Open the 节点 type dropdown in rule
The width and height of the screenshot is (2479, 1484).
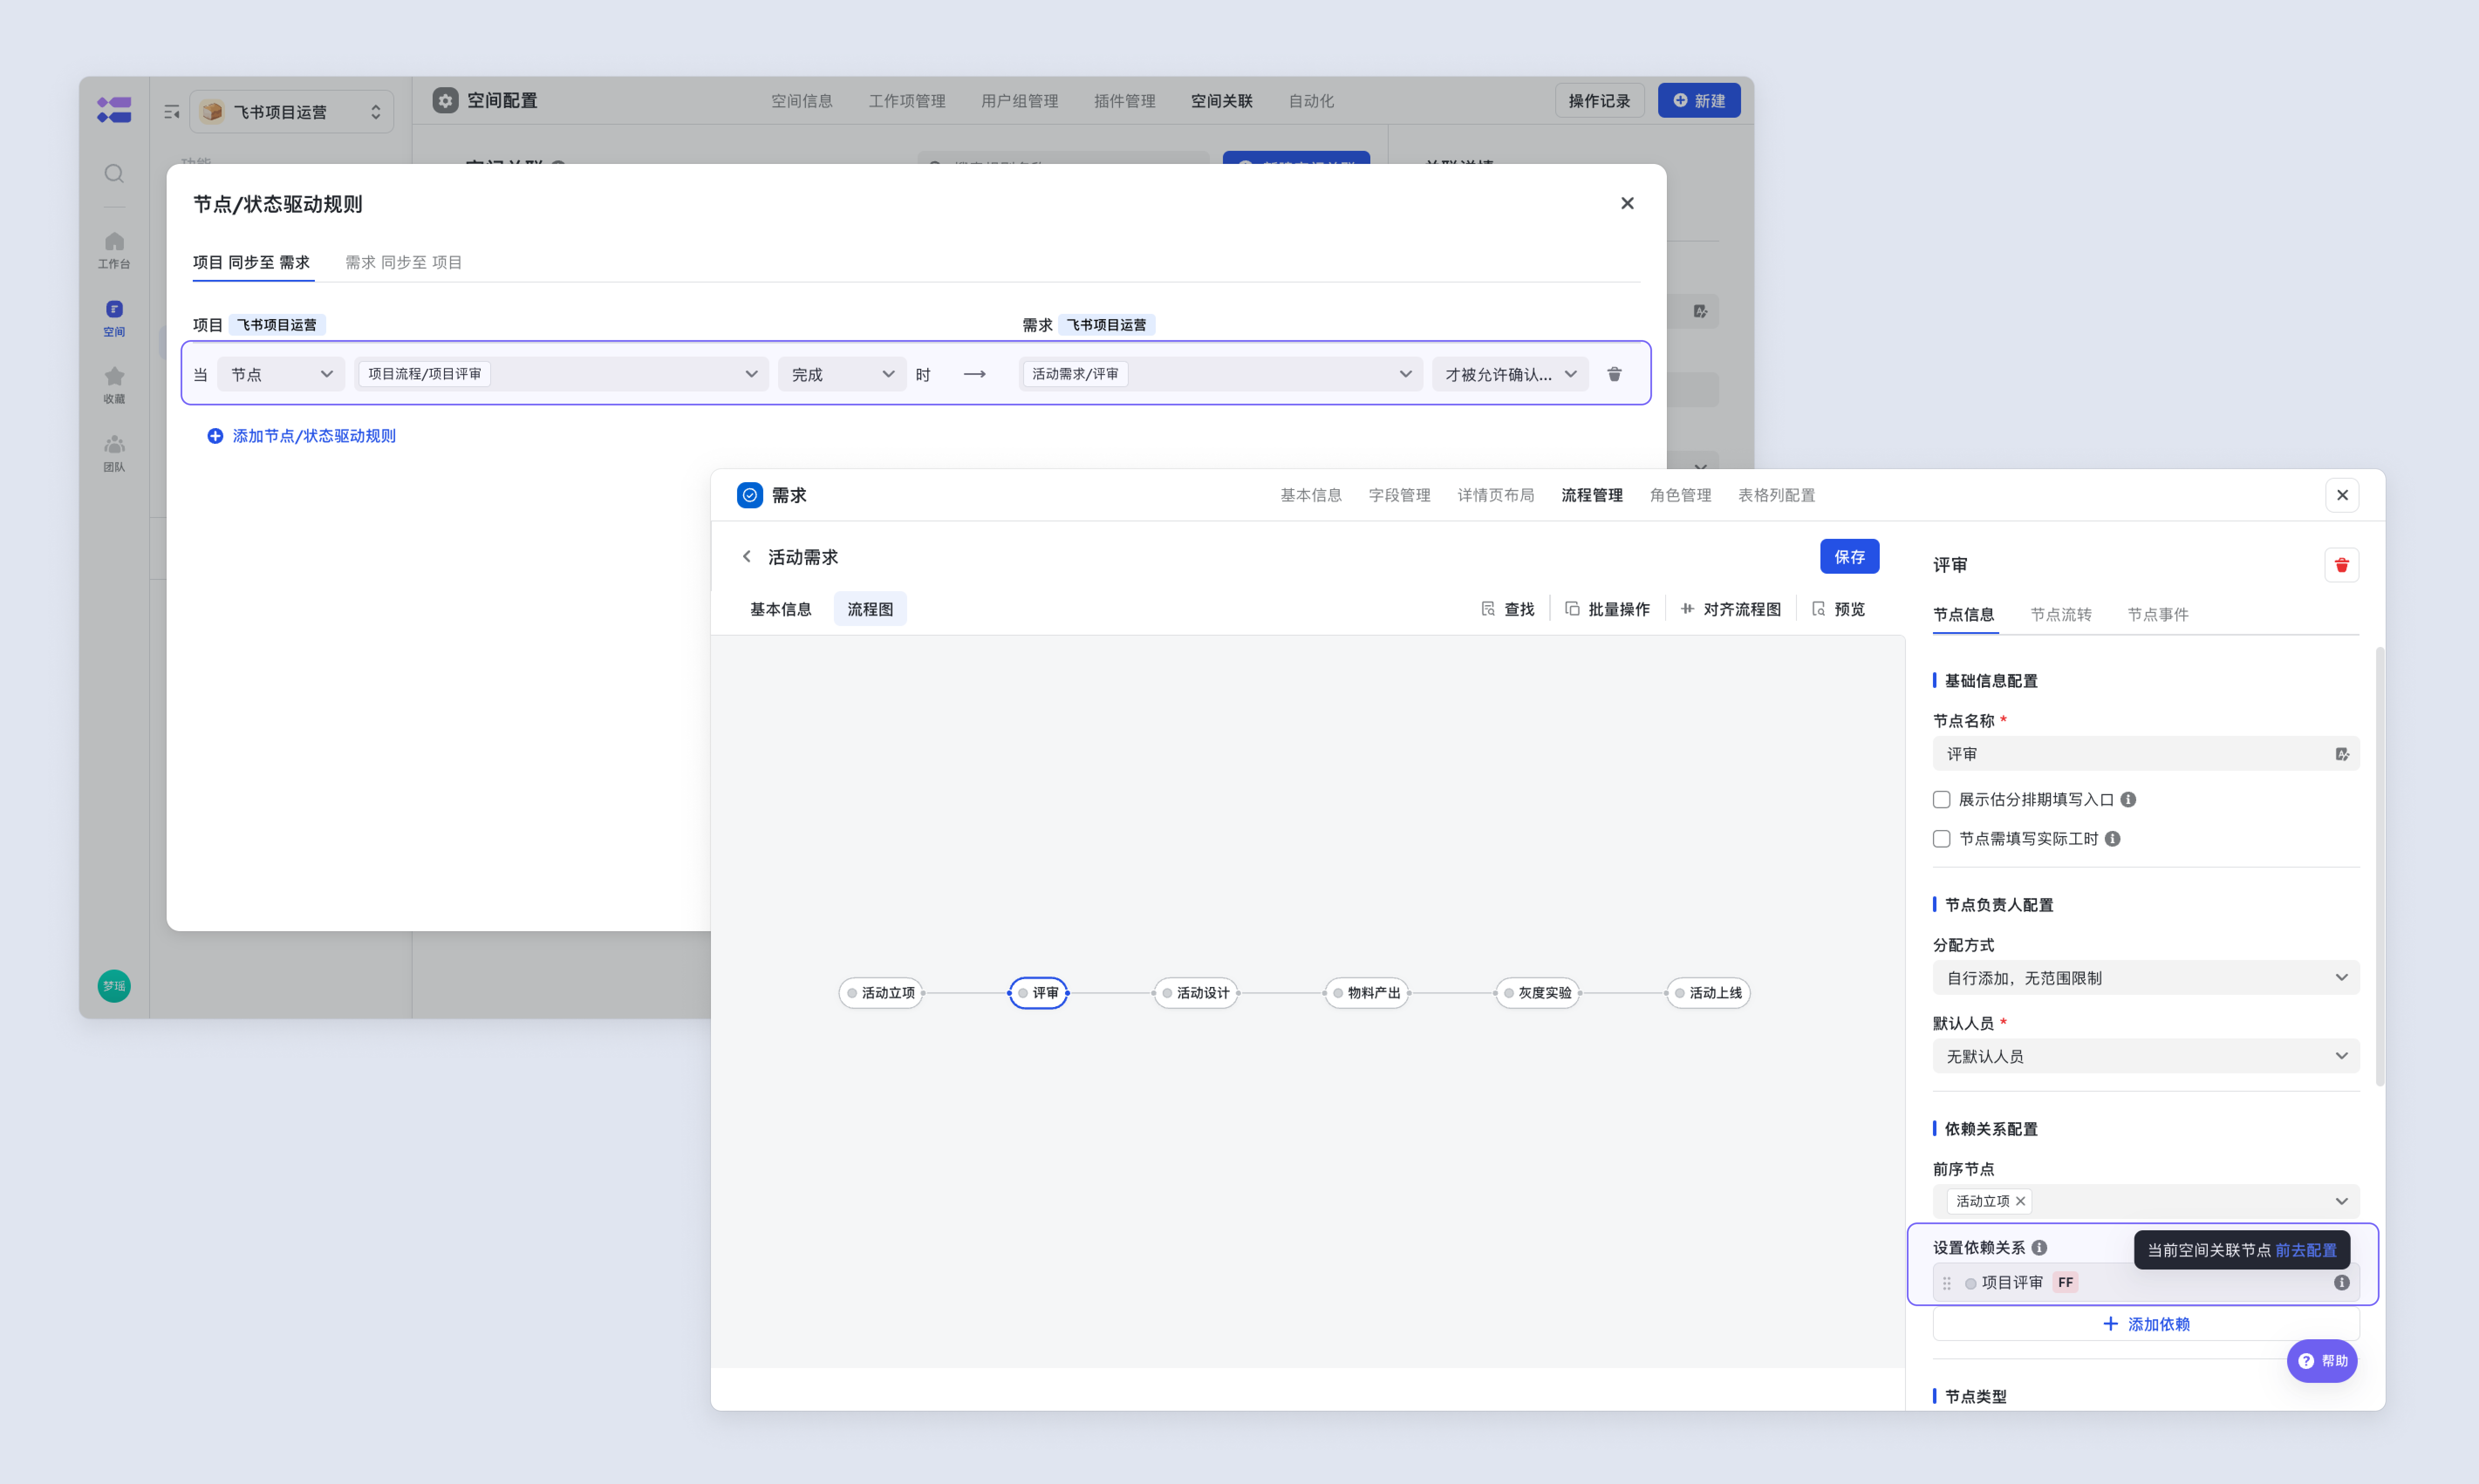(281, 374)
